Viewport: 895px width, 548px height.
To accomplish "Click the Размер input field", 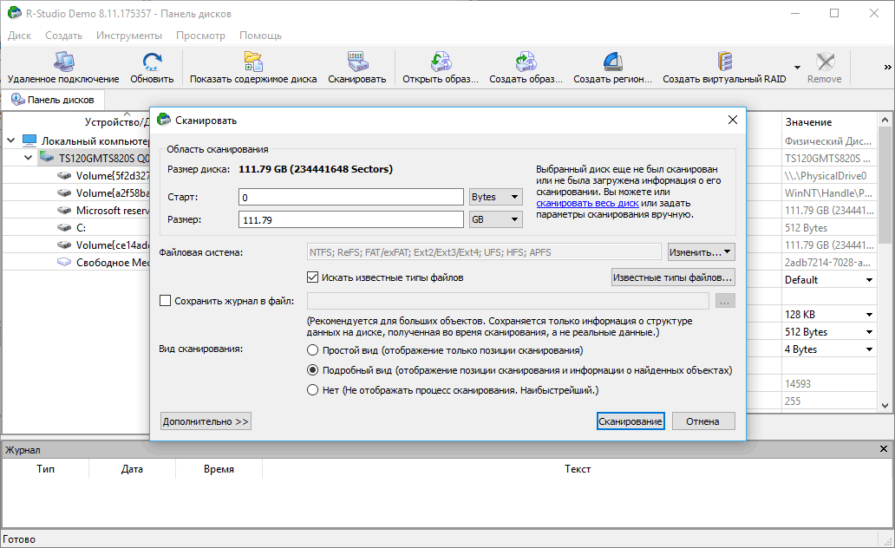I will tap(351, 219).
